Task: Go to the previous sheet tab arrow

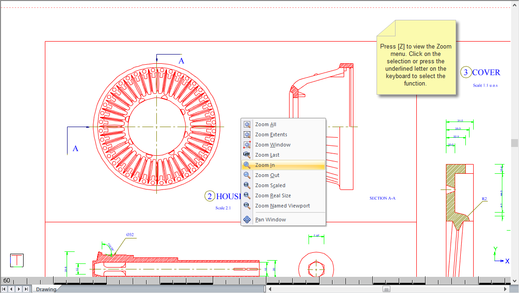Action: click(11, 289)
